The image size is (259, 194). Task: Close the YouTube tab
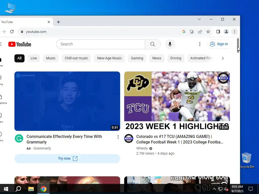click(49, 22)
